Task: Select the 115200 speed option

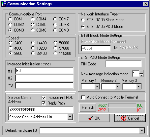Action: pyautogui.click(x=55, y=53)
